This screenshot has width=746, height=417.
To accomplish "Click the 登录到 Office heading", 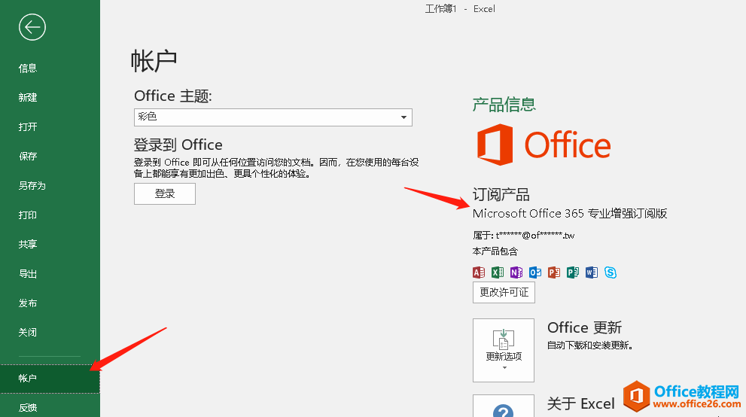I will [x=178, y=145].
